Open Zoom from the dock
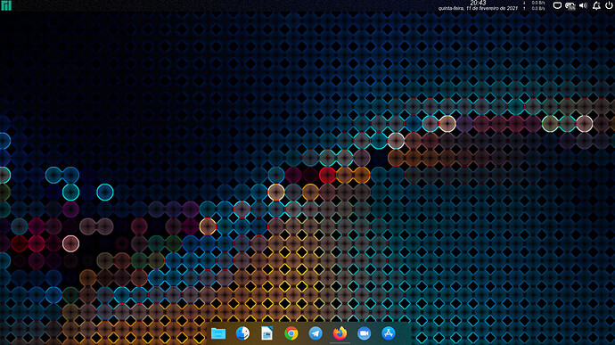Viewport: 615px width, 345px height. tap(364, 333)
